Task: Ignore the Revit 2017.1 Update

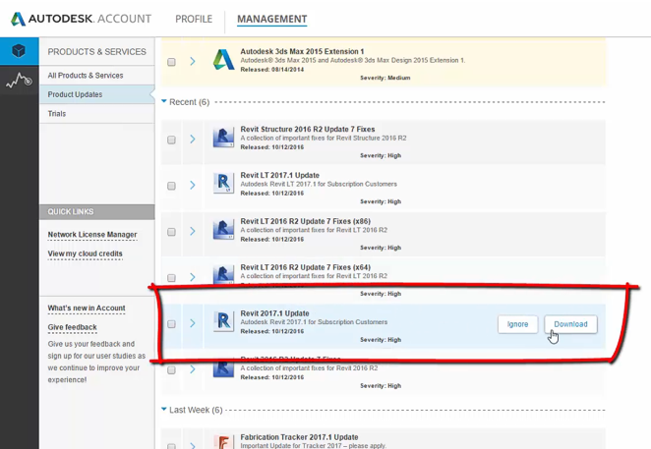Action: coord(517,324)
